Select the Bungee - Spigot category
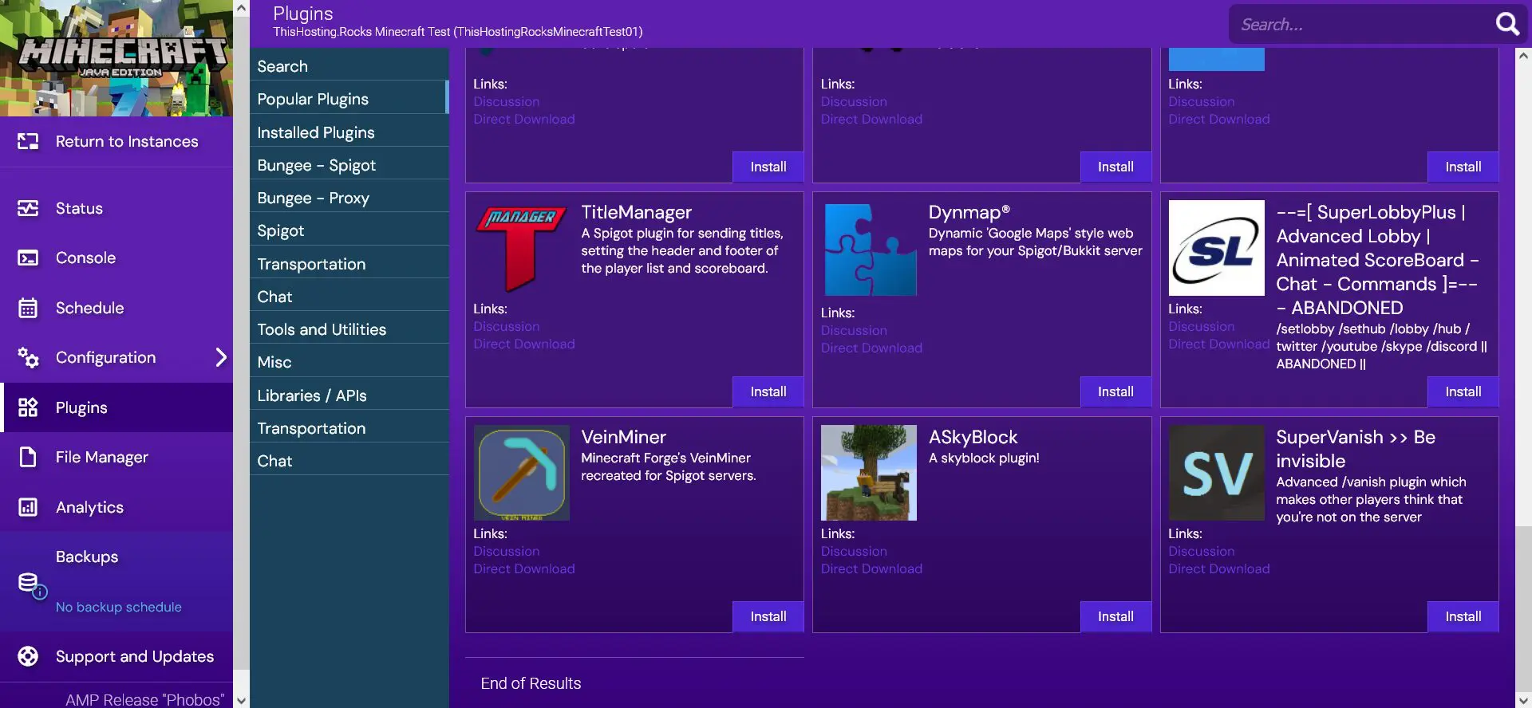 click(x=349, y=165)
